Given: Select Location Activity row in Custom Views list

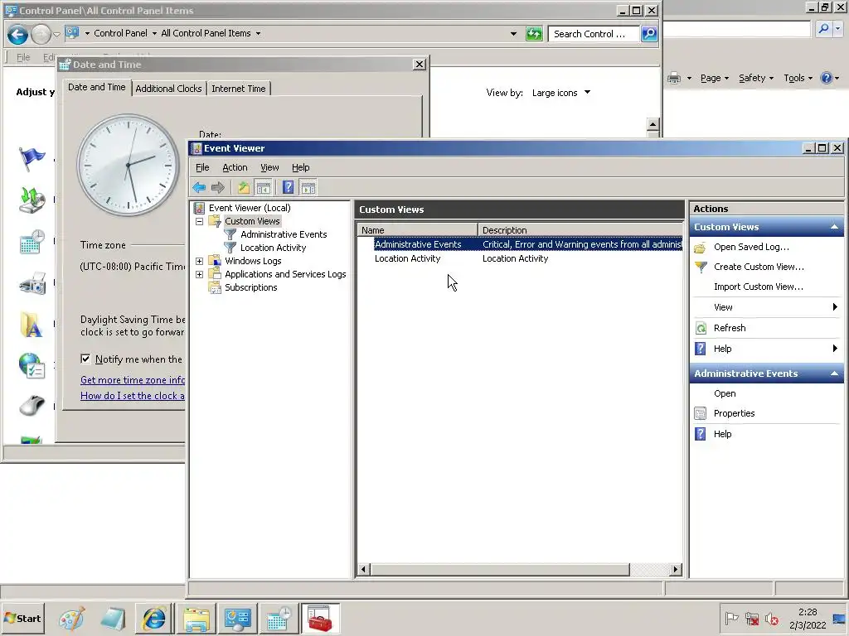Looking at the screenshot, I should tap(521, 259).
